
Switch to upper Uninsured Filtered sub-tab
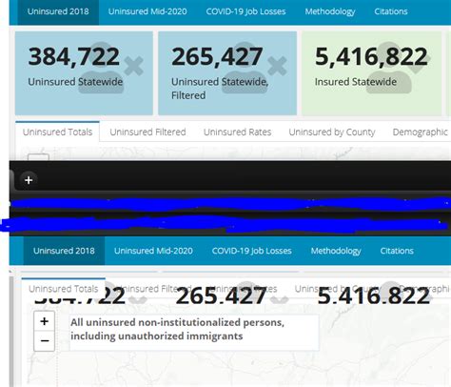point(147,132)
